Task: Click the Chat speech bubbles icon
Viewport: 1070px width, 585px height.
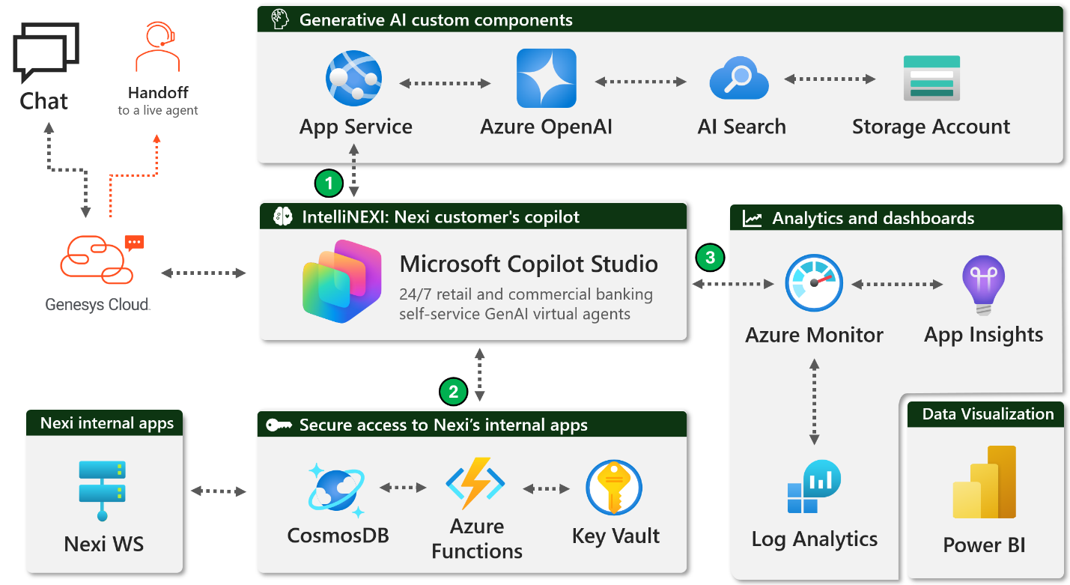Action: pos(46,52)
